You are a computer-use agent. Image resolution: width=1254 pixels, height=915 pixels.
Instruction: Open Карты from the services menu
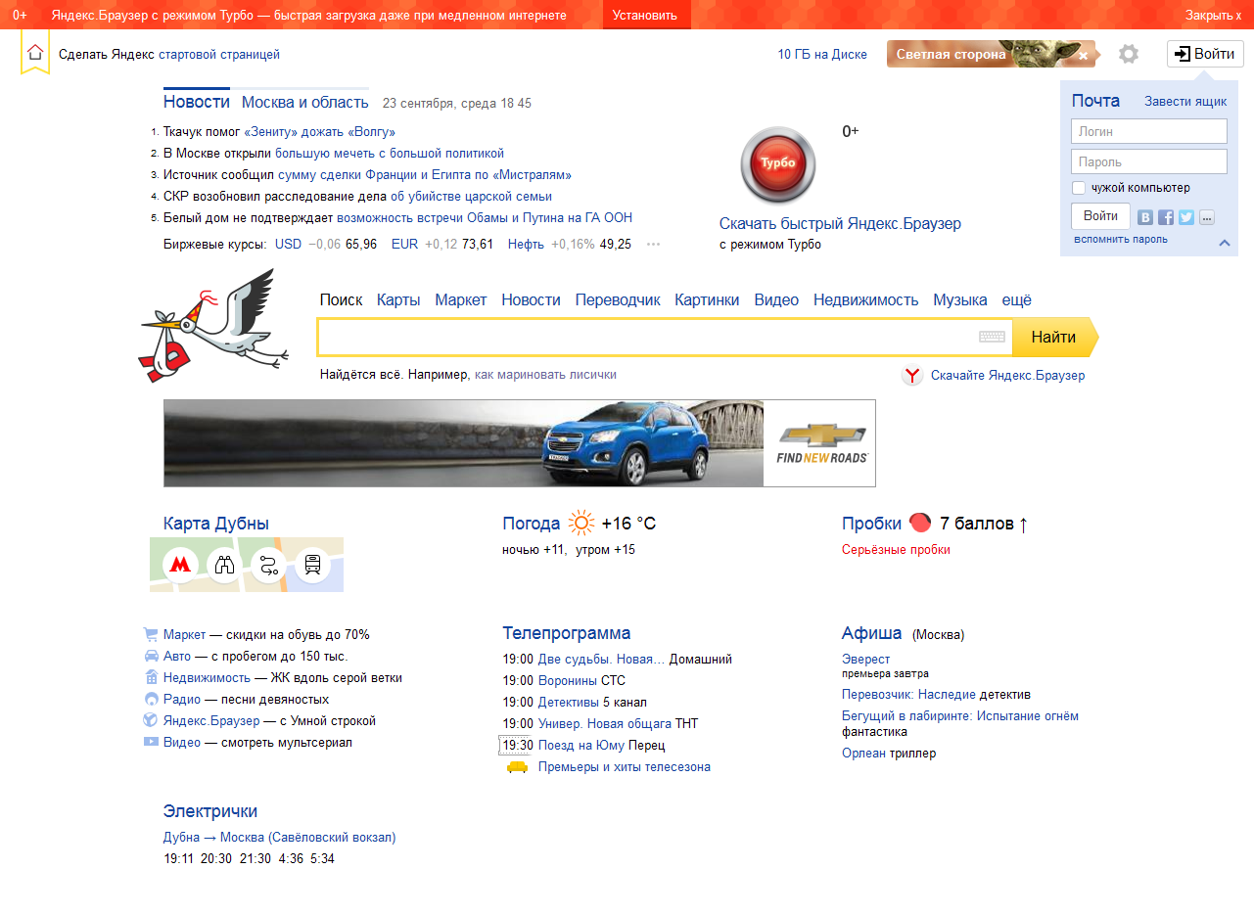point(398,300)
